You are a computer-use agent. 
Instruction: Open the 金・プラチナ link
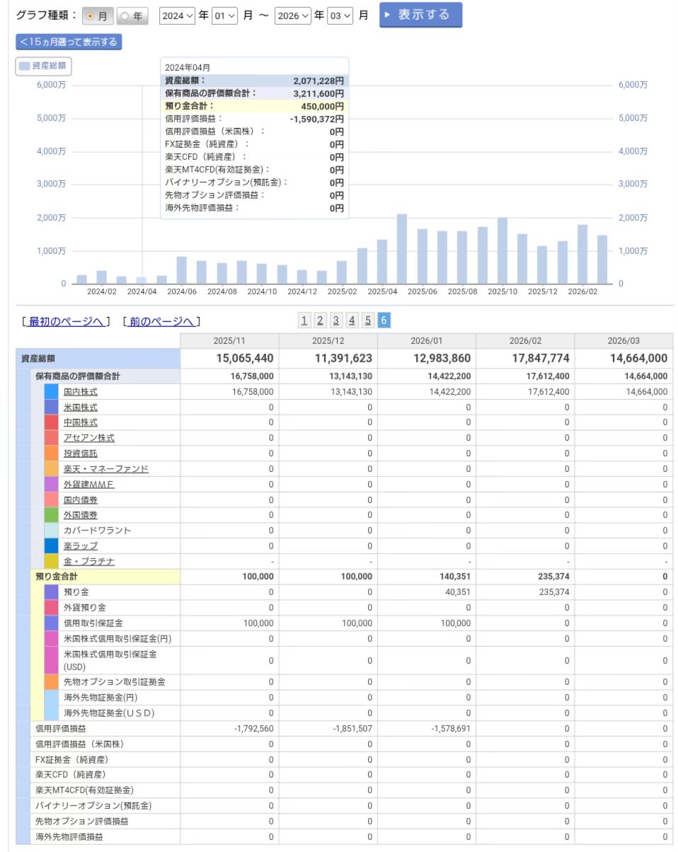pos(88,561)
